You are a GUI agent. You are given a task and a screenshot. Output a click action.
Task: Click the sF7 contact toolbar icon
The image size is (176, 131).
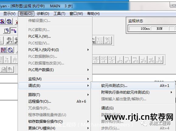pyautogui.click(x=9, y=40)
